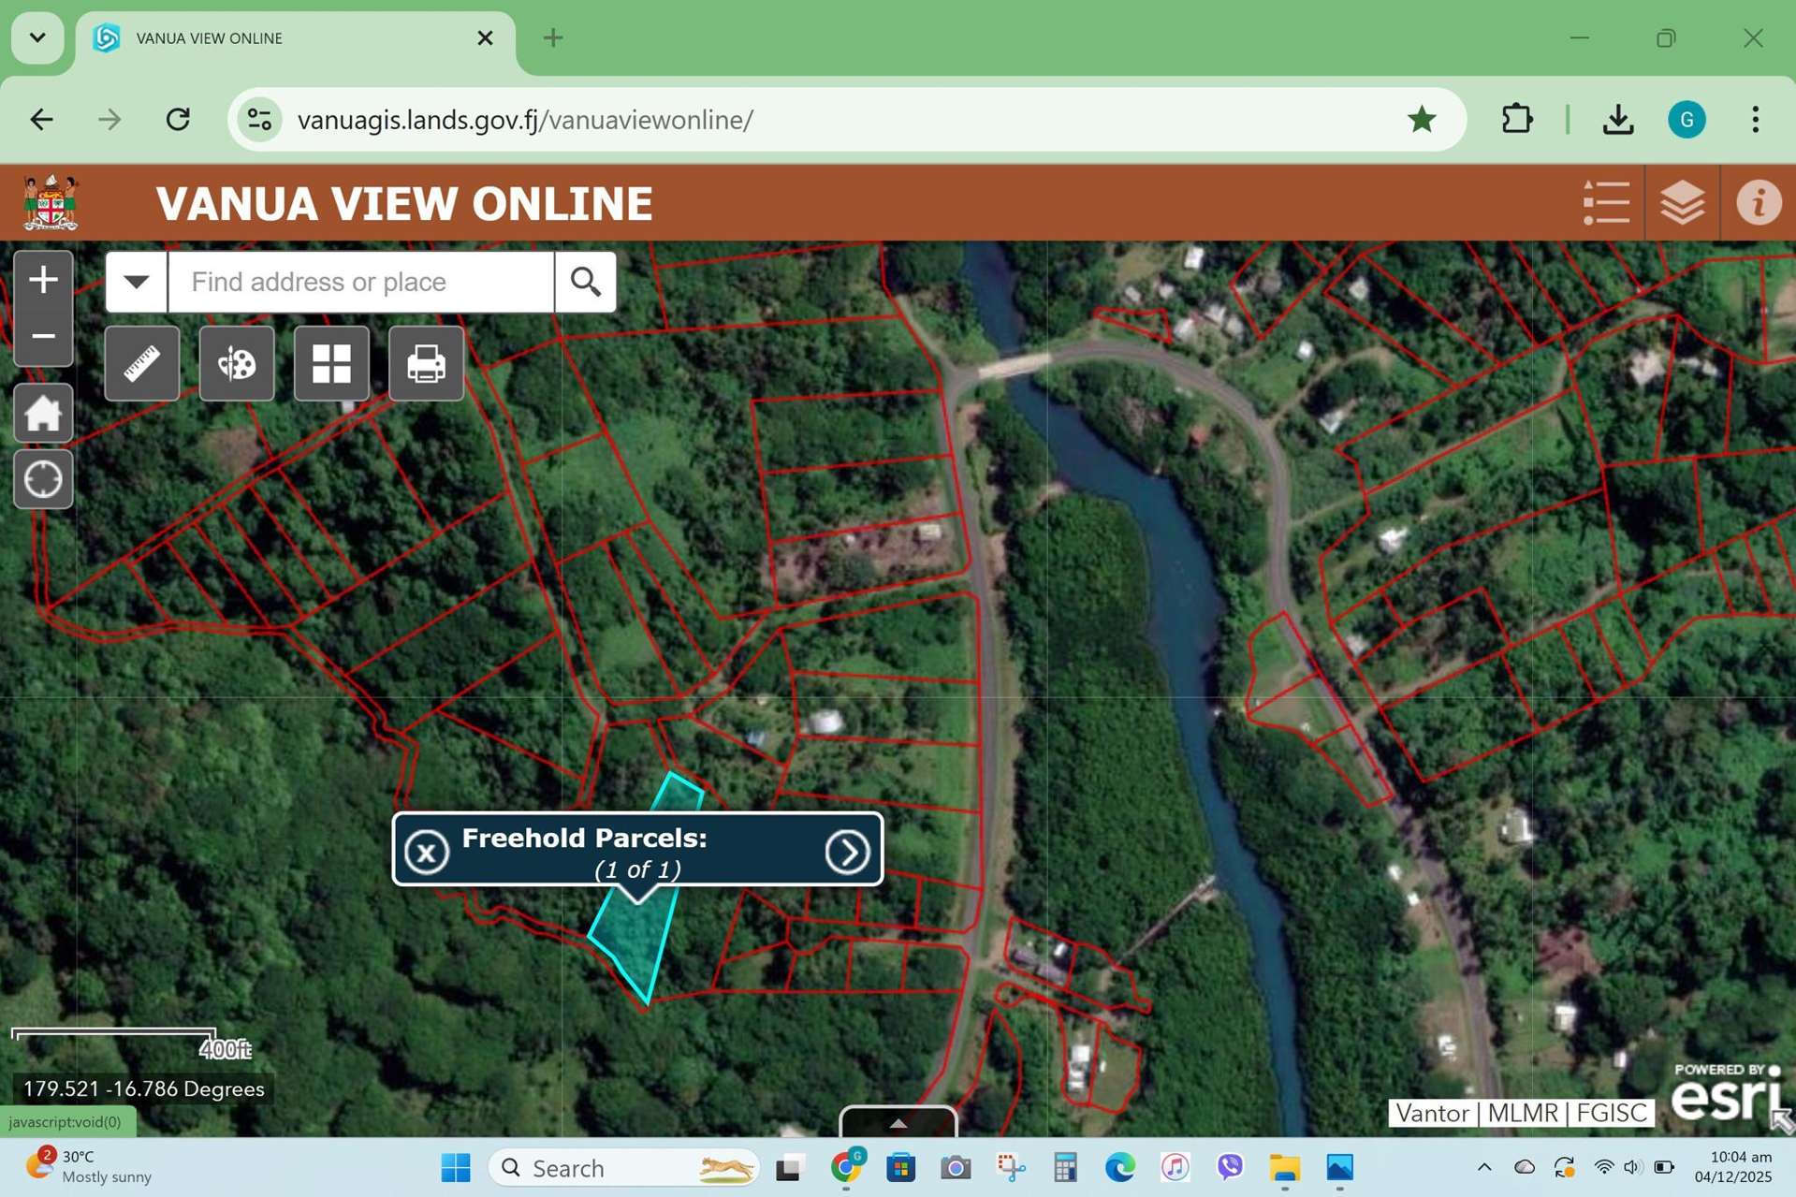Launch Google Chrome from the taskbar
Screen dimensions: 1796x1197
tap(848, 1167)
